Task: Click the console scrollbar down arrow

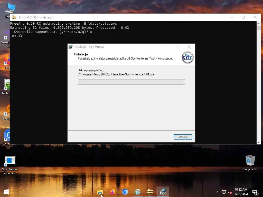Action: pos(259,142)
